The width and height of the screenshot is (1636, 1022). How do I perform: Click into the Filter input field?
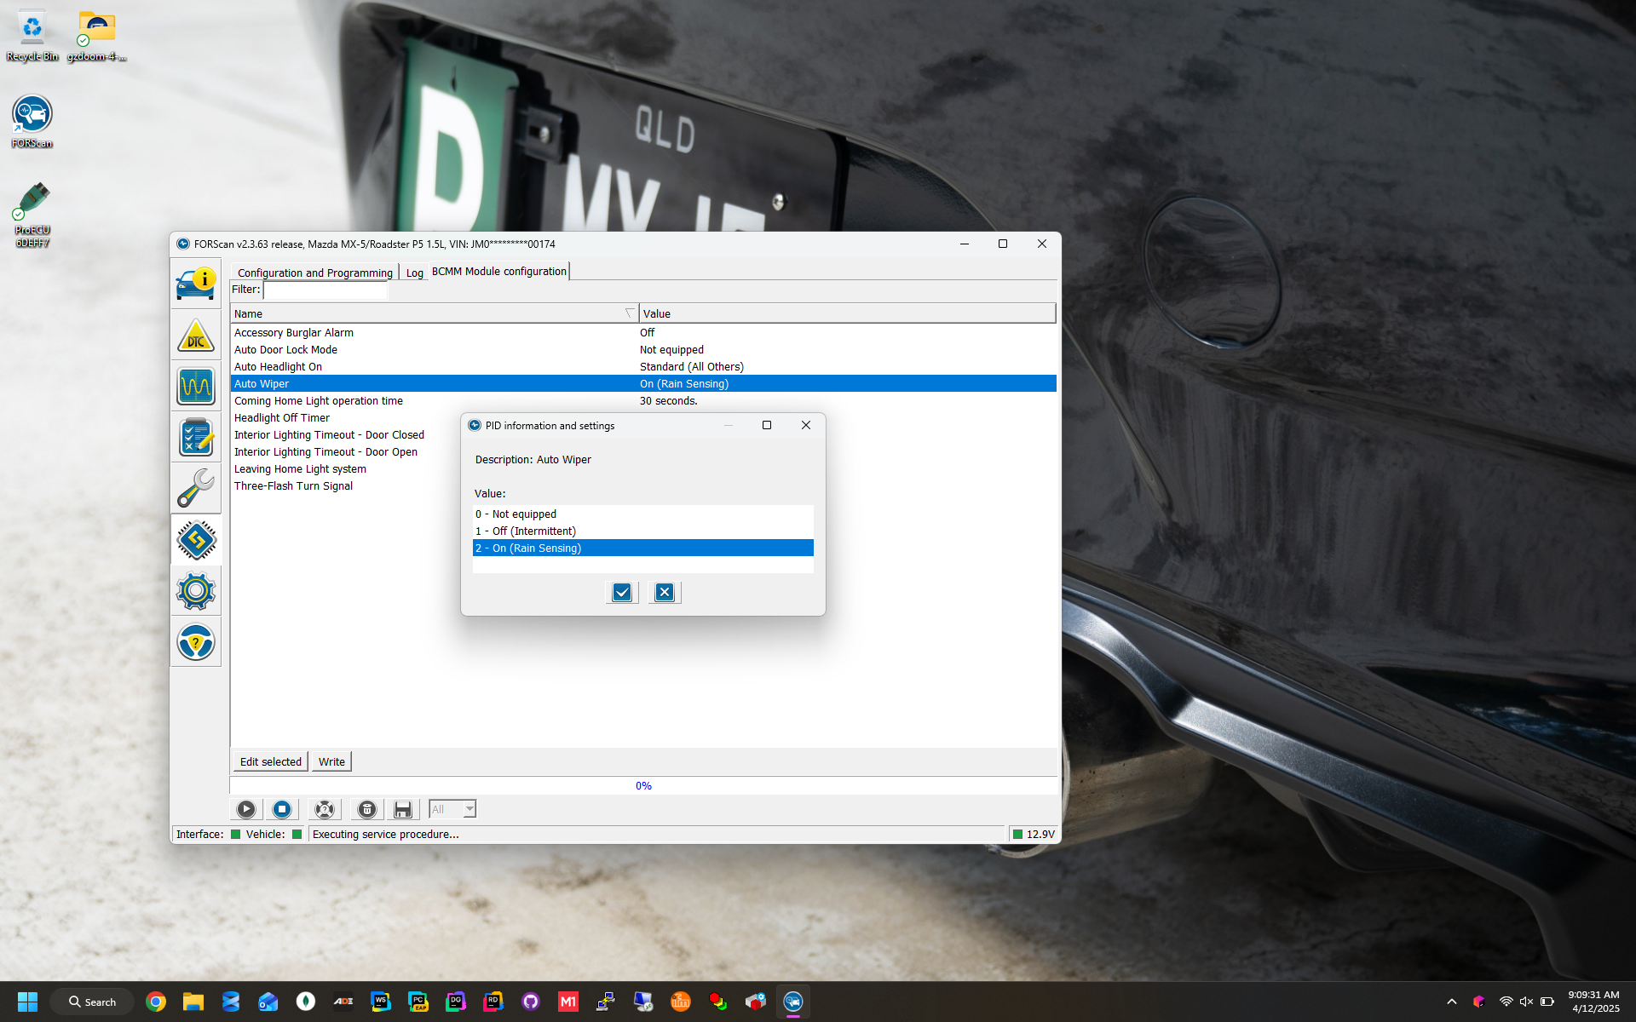click(x=325, y=290)
